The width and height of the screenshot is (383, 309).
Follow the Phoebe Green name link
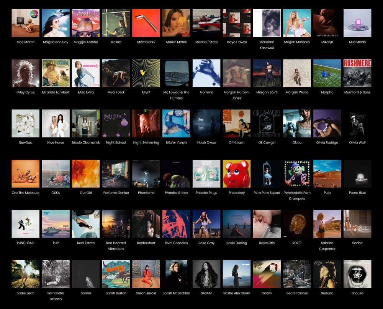(176, 193)
